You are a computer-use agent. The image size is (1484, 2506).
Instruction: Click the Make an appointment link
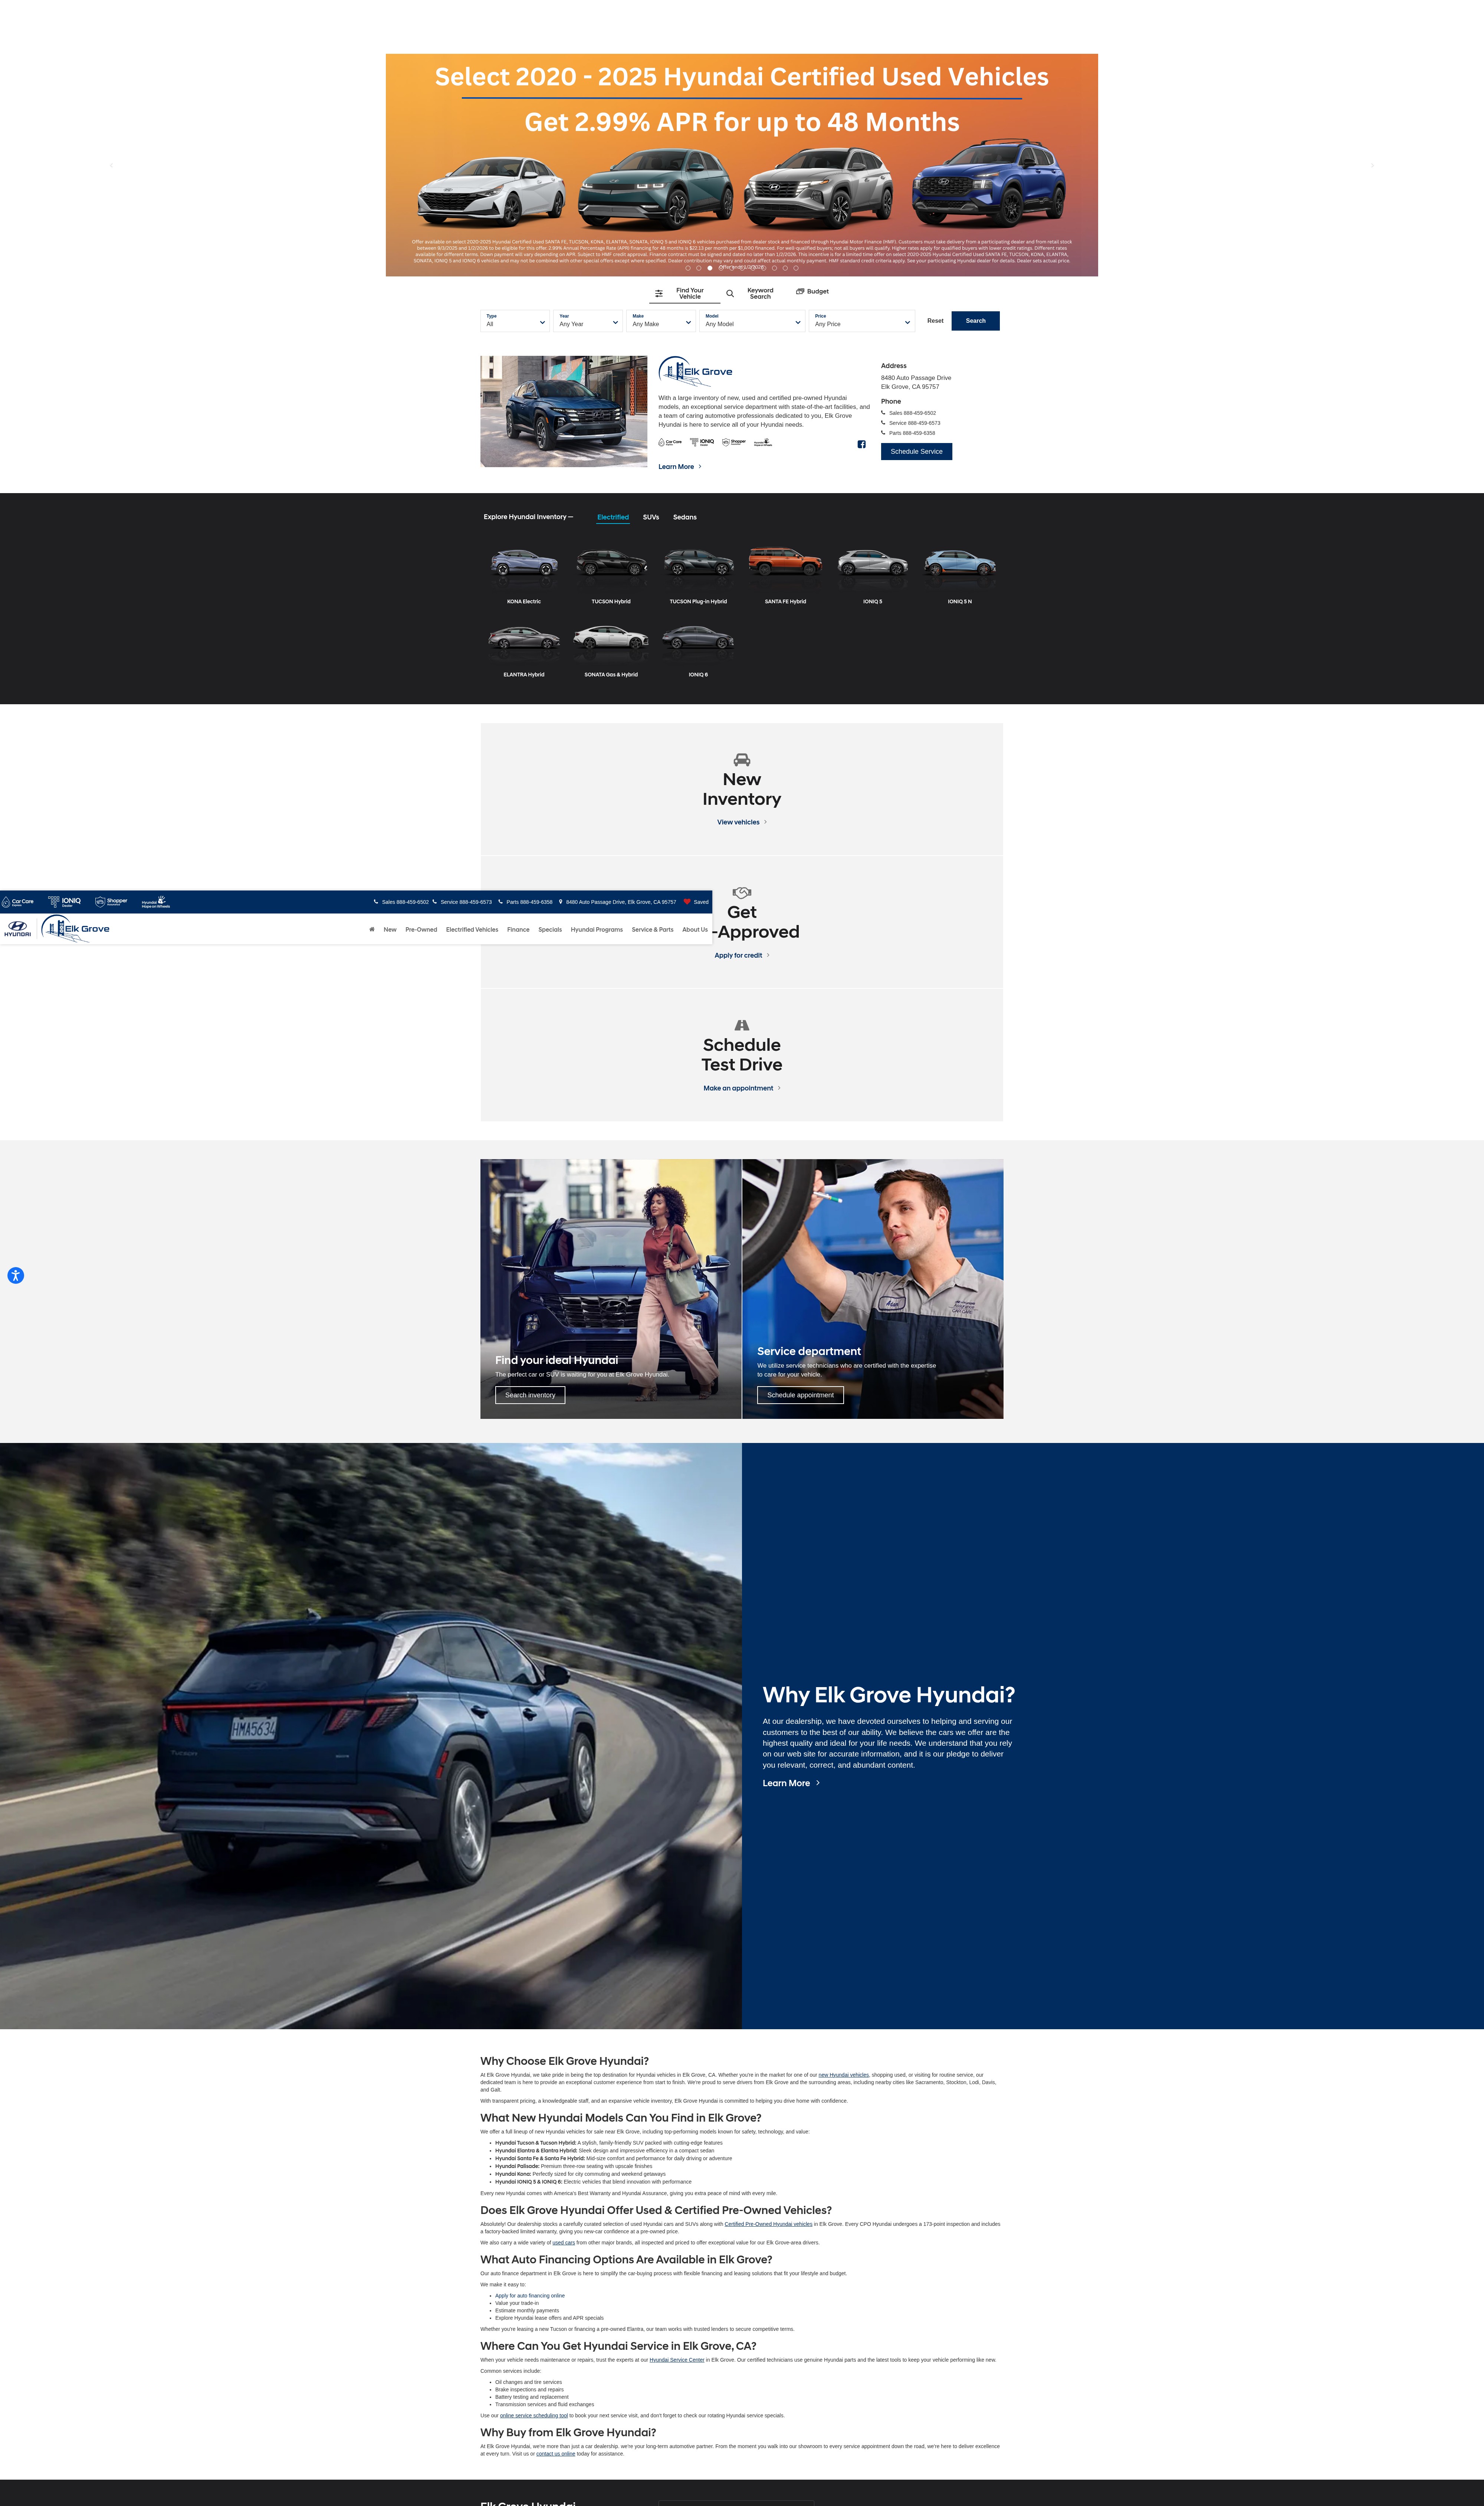tap(742, 1088)
